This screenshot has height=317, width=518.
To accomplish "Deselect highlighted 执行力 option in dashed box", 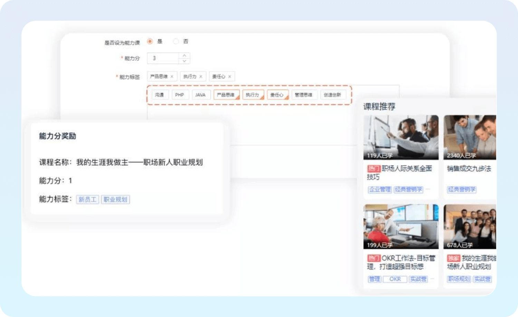I will click(x=253, y=95).
